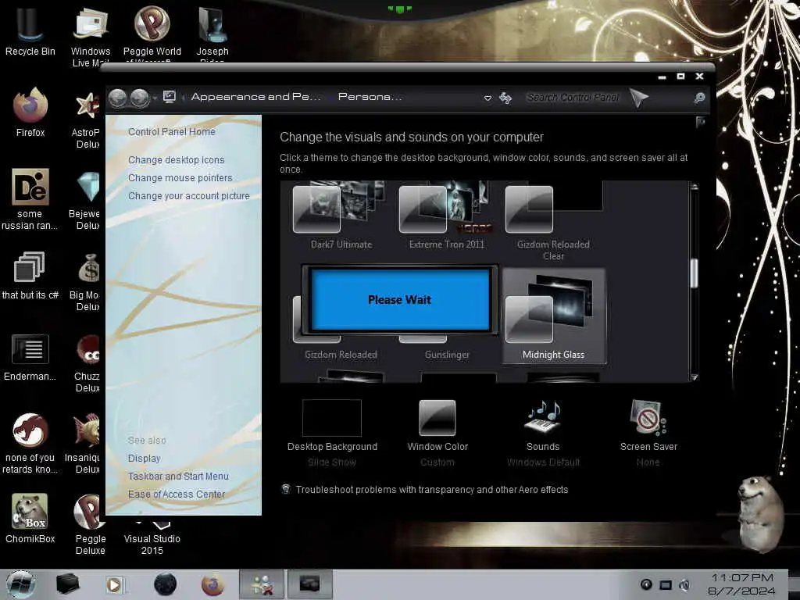Open Taskbar and Start Menu link

(178, 476)
